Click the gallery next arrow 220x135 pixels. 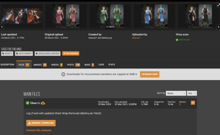pos(218,27)
